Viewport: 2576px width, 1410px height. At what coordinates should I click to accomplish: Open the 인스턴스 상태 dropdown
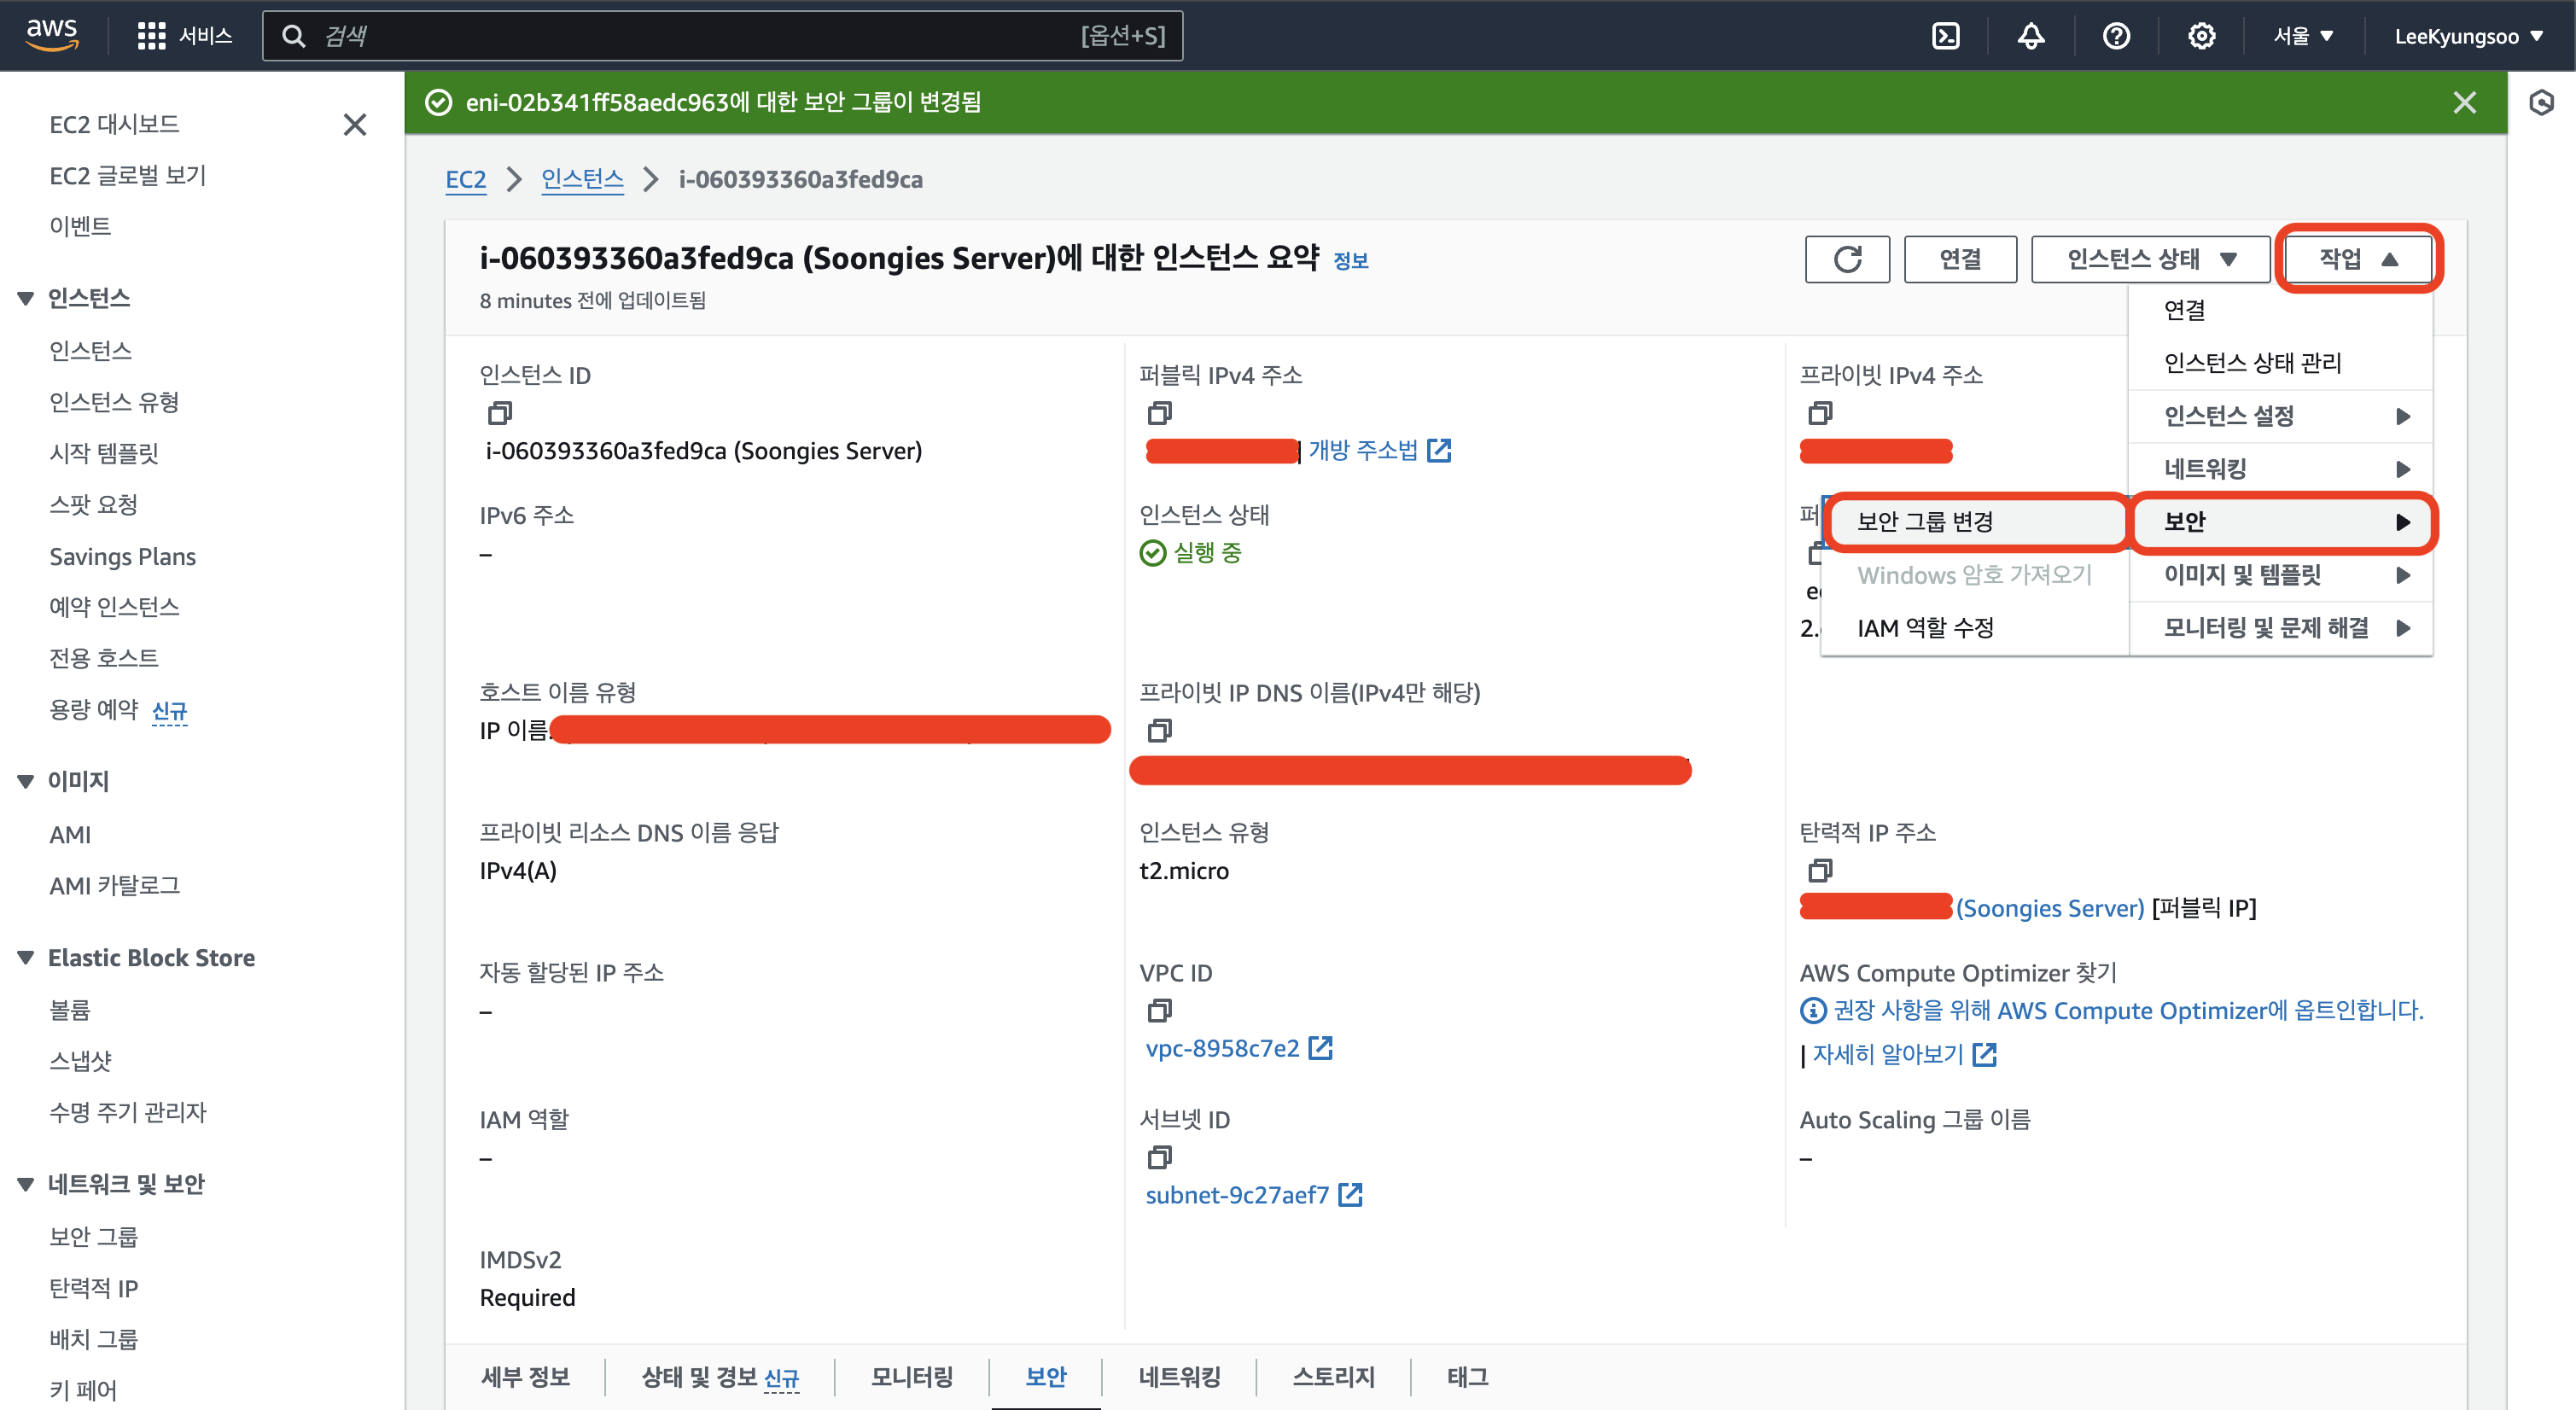2150,259
